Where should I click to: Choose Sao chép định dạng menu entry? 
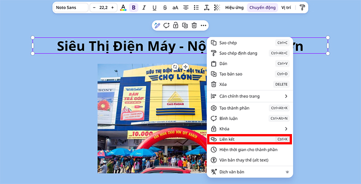tap(250, 53)
